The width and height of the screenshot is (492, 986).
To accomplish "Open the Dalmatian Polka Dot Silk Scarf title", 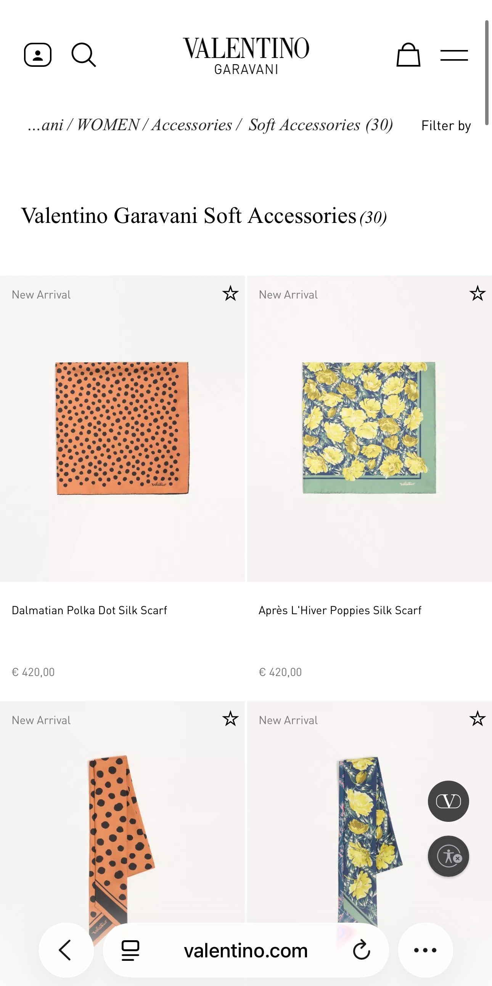I will [90, 610].
